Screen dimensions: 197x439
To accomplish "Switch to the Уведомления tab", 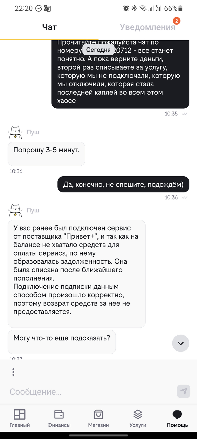I will pyautogui.click(x=147, y=27).
